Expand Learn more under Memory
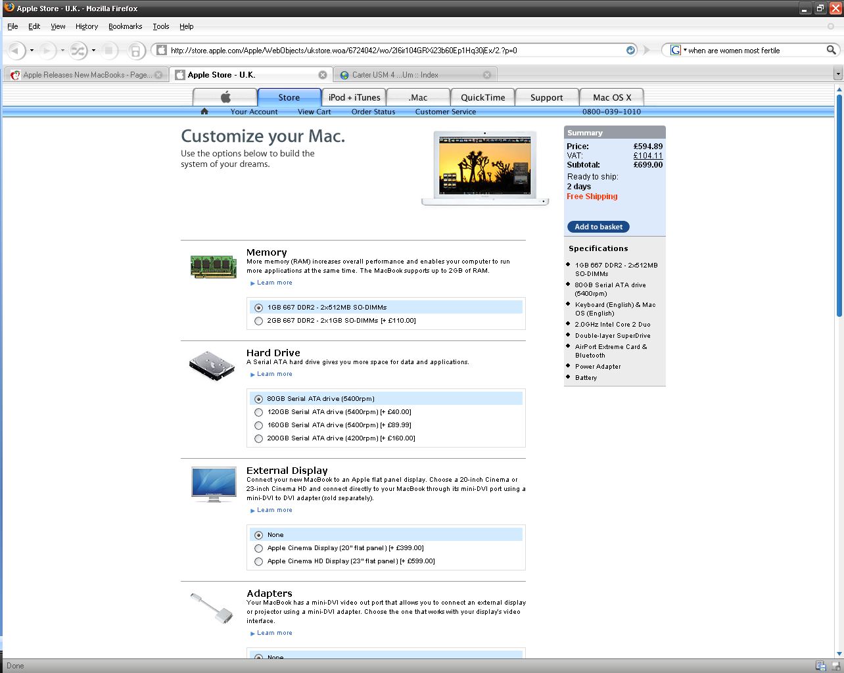Viewport: 844px width, 673px height. coord(275,283)
